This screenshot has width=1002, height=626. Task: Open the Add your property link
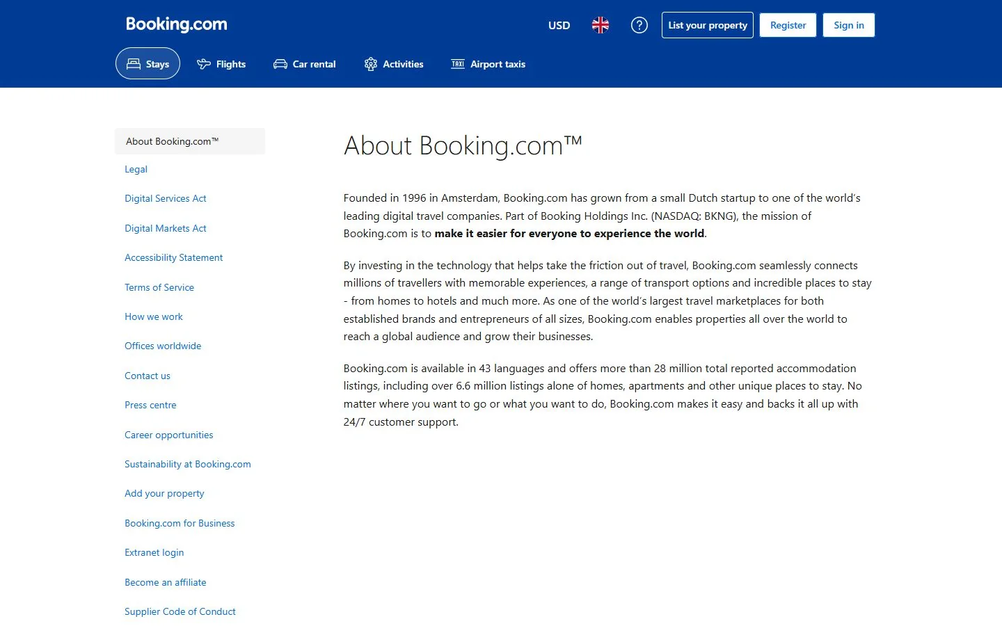coord(164,493)
